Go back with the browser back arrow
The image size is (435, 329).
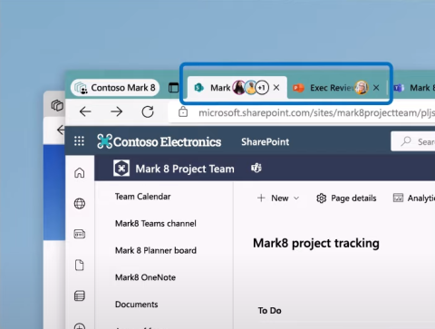(85, 111)
